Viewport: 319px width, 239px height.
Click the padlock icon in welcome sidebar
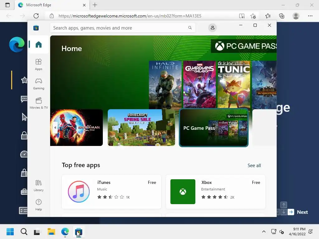(24, 135)
